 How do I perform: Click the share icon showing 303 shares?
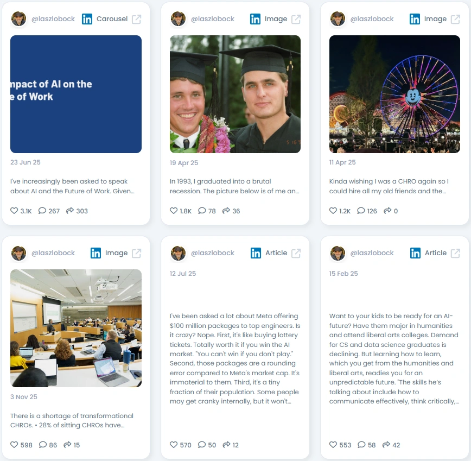[69, 211]
